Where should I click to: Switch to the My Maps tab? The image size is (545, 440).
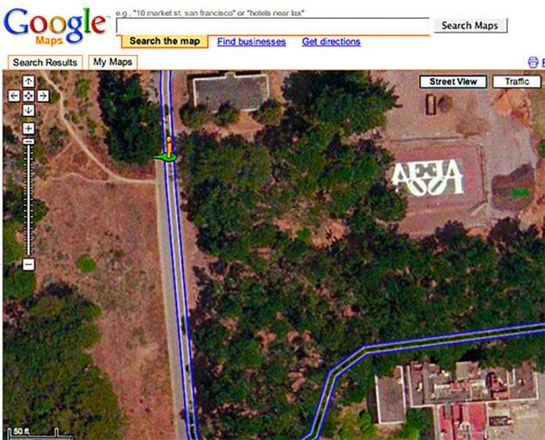point(113,62)
